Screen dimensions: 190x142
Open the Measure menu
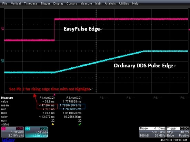pyautogui.click(x=86, y=3)
